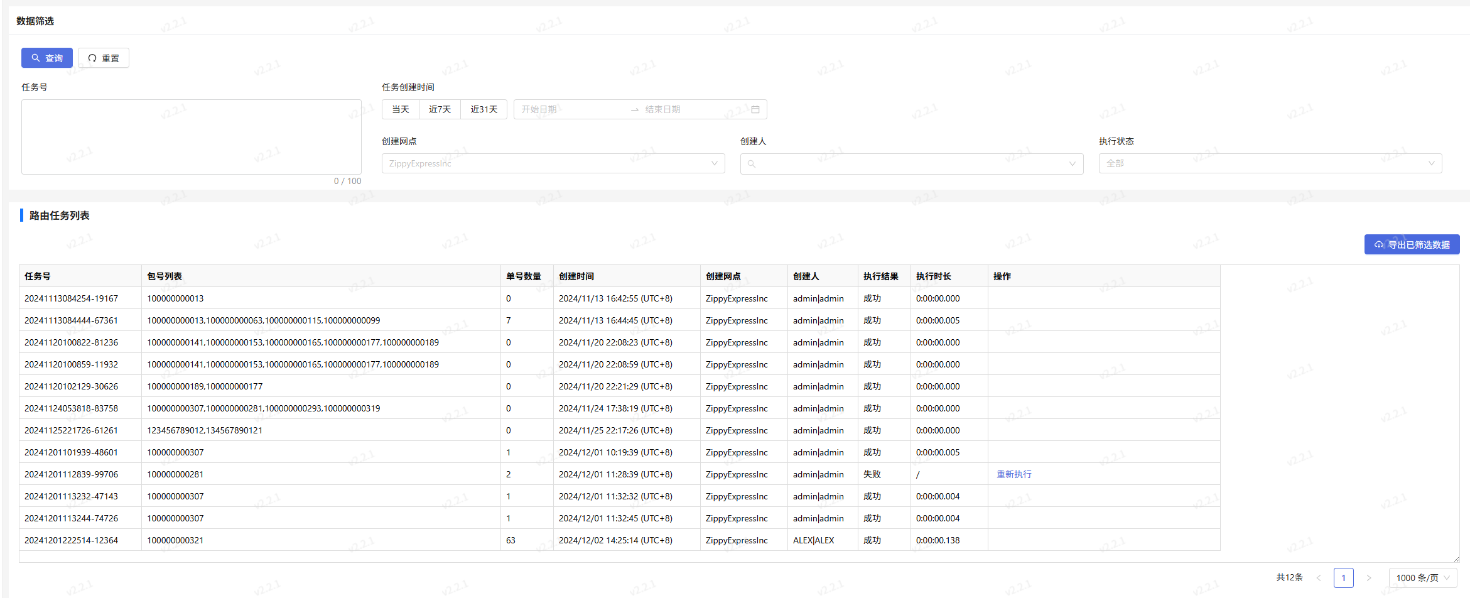Click the magnifier icon in 创建人 field
This screenshot has height=598, width=1470.
point(752,164)
